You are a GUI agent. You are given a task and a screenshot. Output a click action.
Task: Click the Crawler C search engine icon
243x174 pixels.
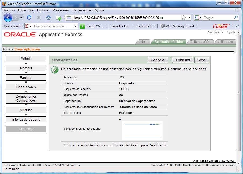pos(27,26)
